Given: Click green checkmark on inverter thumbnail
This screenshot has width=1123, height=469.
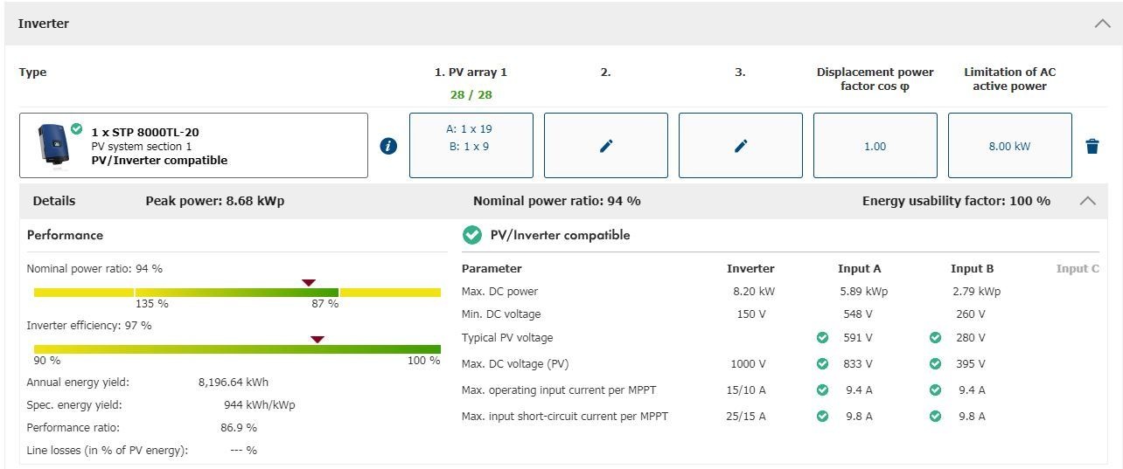Looking at the screenshot, I should (x=77, y=129).
